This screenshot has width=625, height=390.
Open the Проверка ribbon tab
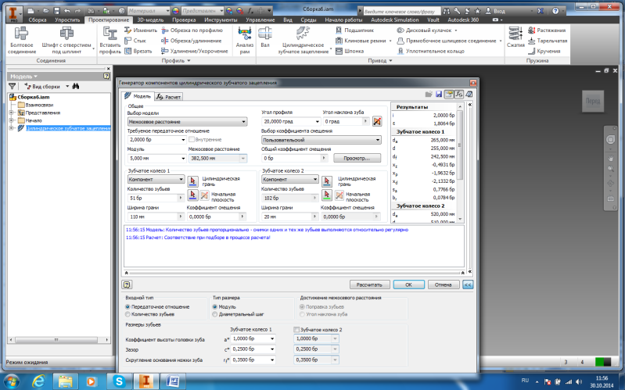click(184, 20)
